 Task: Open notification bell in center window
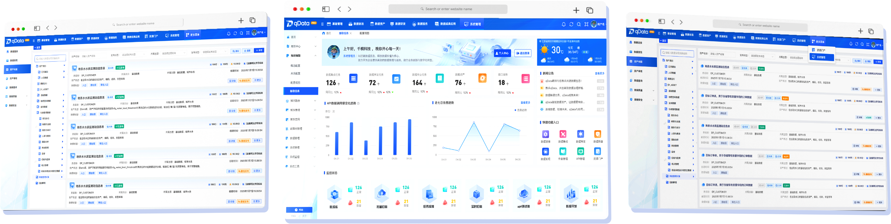click(x=564, y=24)
